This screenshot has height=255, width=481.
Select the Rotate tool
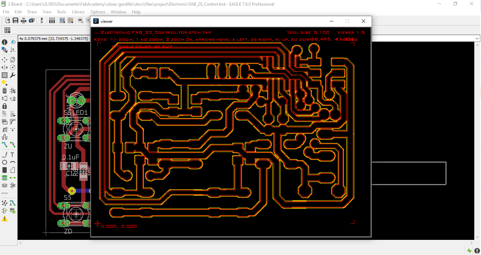click(x=13, y=67)
